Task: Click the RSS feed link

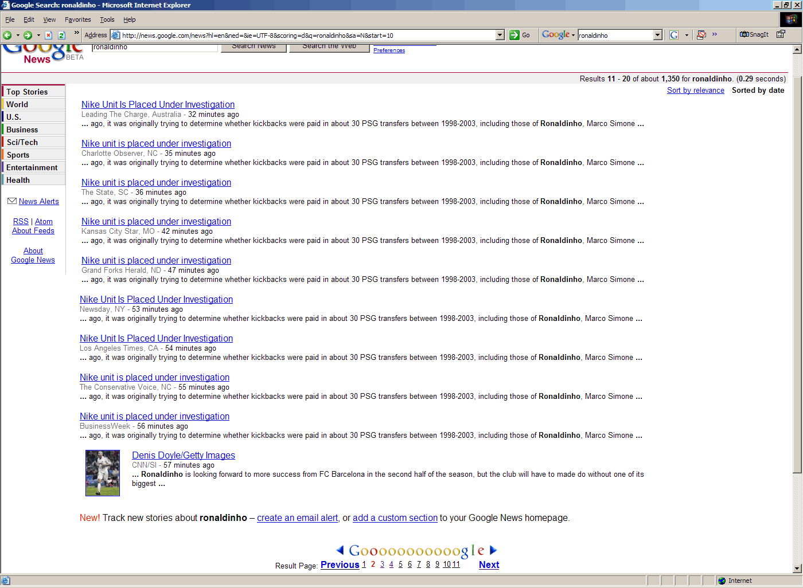Action: tap(21, 221)
